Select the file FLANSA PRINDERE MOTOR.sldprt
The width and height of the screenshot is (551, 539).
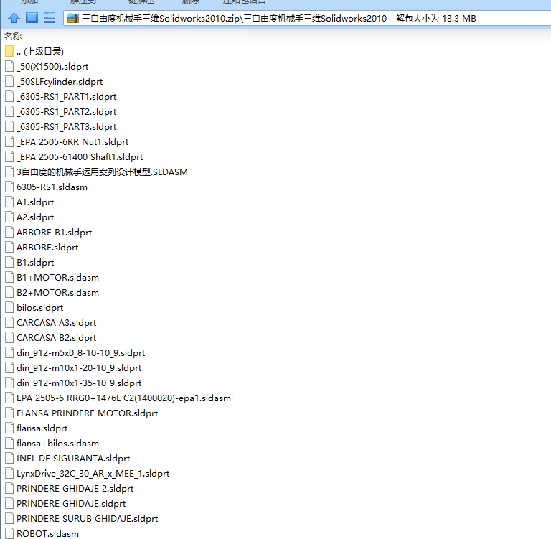87,413
